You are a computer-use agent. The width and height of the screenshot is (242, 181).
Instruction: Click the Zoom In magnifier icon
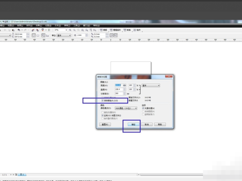(70, 30)
